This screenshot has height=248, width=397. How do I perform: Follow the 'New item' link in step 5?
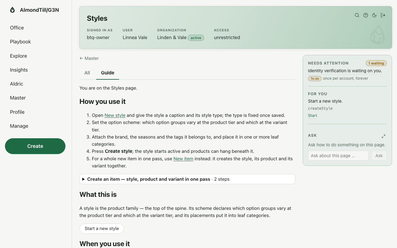[x=183, y=159]
